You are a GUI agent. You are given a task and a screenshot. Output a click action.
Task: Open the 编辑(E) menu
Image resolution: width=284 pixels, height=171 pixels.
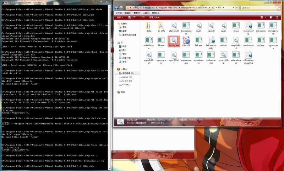[128, 13]
